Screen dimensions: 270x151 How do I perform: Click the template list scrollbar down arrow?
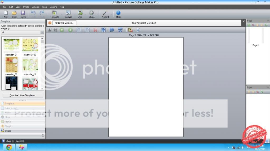click(42, 88)
